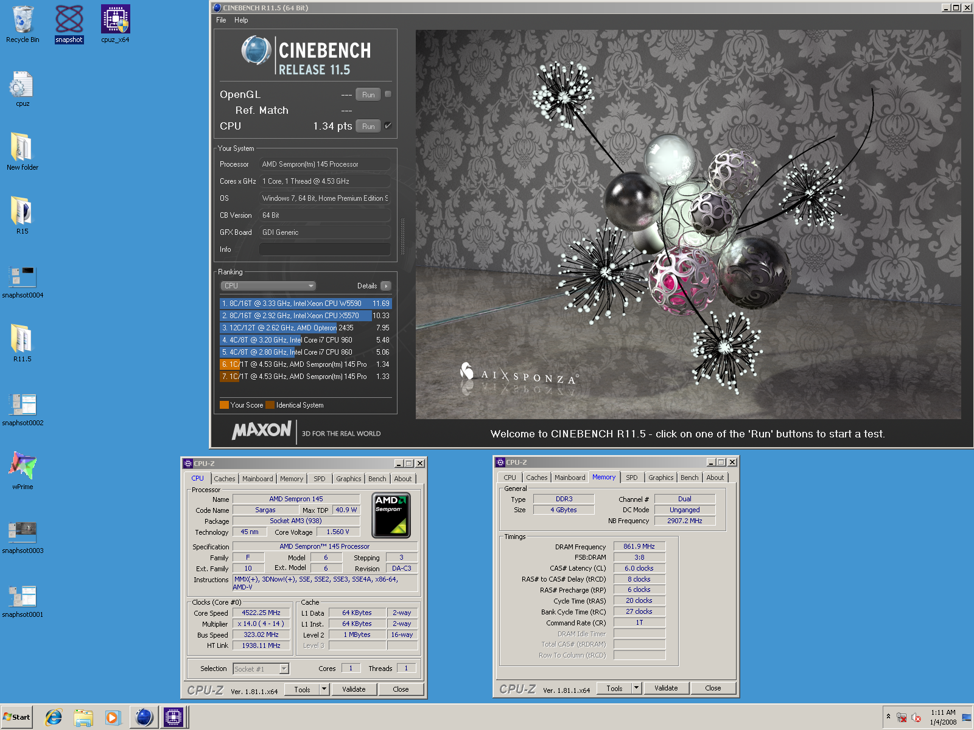Viewport: 974px width, 730px height.
Task: Select the snaphsot0002 image icon
Action: (x=23, y=410)
